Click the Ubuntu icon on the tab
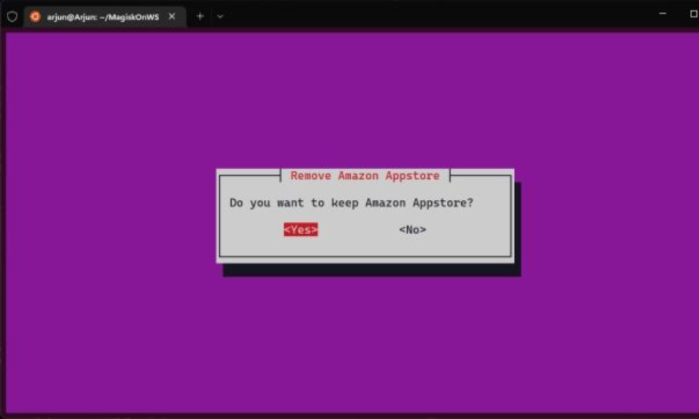The image size is (699, 419). (35, 16)
